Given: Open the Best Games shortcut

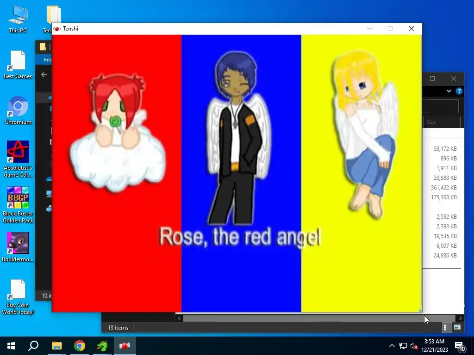Looking at the screenshot, I should [18, 65].
